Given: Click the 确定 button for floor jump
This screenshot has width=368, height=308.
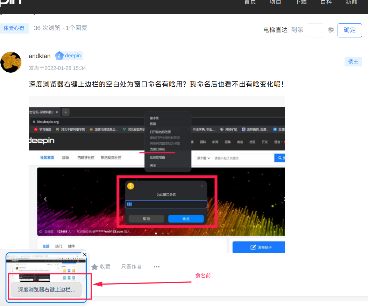Looking at the screenshot, I should [350, 30].
